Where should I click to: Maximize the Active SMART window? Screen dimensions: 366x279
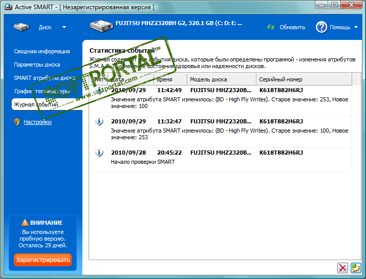pos(334,5)
